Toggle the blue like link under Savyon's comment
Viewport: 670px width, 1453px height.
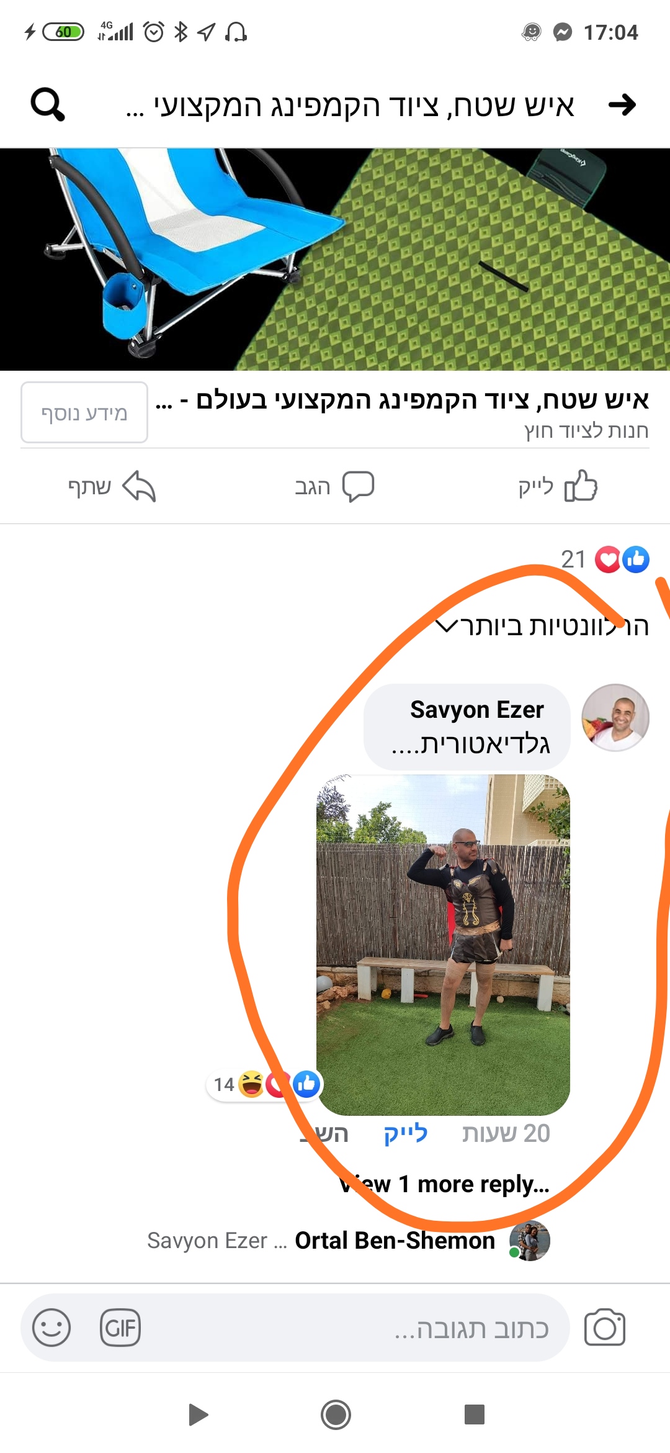point(406,1133)
